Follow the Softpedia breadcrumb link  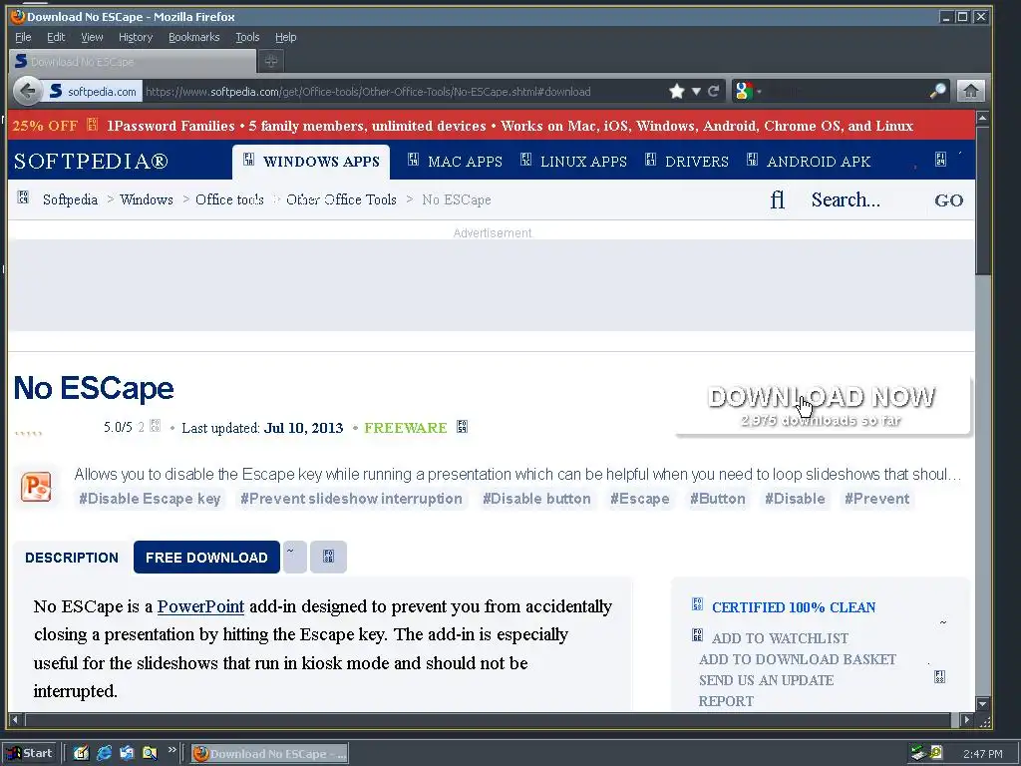71,199
